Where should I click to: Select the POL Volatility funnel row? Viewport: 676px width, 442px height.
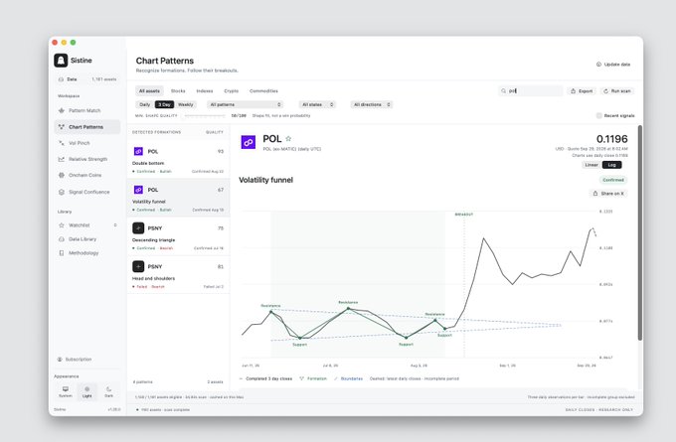pos(178,199)
